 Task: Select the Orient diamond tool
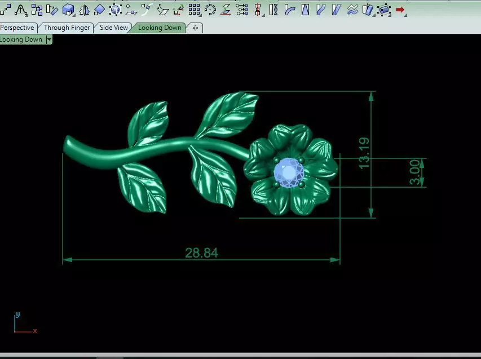[x=99, y=10]
